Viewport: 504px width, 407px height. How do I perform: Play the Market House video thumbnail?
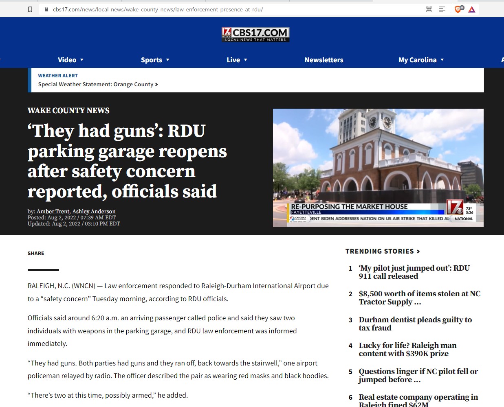pyautogui.click(x=378, y=168)
